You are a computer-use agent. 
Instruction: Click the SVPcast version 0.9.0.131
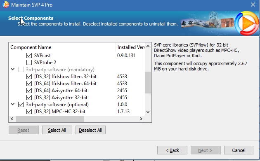tap(126, 56)
